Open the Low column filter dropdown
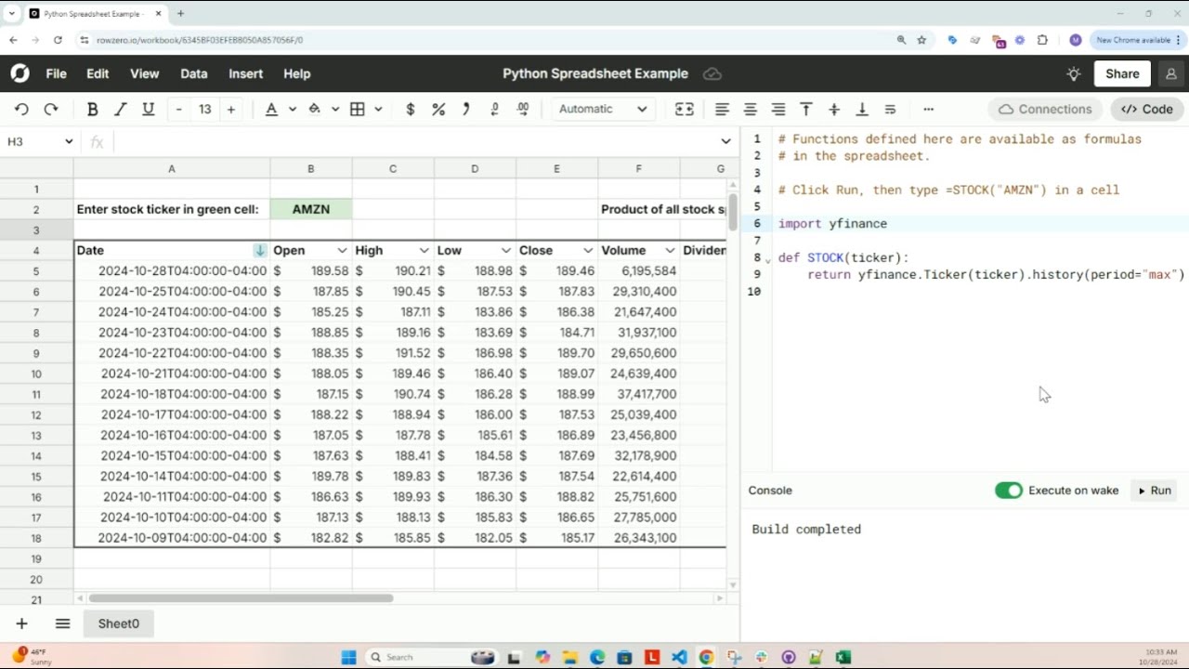This screenshot has height=669, width=1189. tap(506, 251)
